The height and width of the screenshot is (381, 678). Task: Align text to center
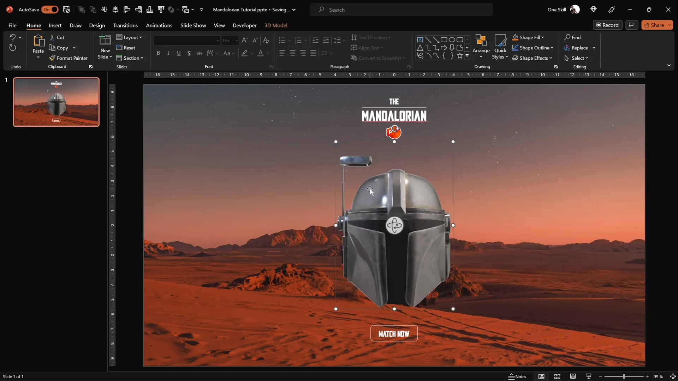[x=292, y=53]
